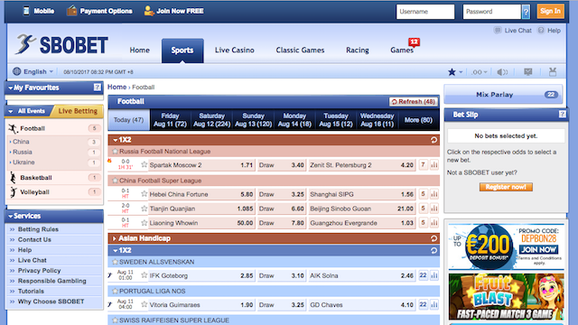Open Responsible Gambling link
This screenshot has height=325, width=578.
point(52,281)
